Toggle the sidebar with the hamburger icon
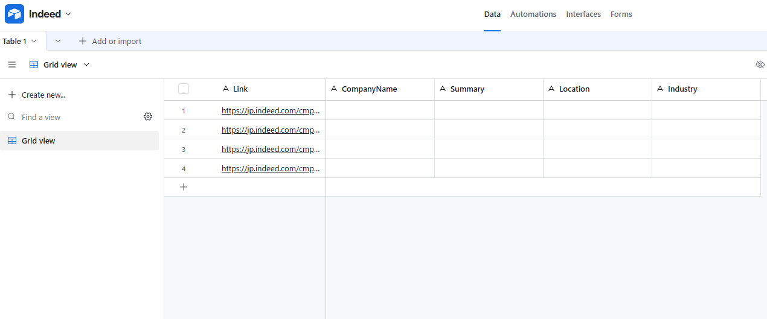Viewport: 767px width, 319px height. coord(12,65)
